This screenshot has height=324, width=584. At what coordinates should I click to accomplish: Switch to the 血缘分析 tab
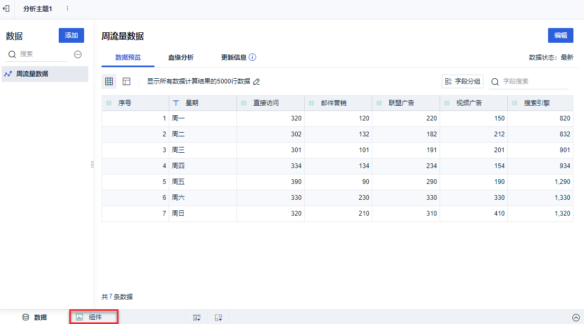tap(181, 57)
